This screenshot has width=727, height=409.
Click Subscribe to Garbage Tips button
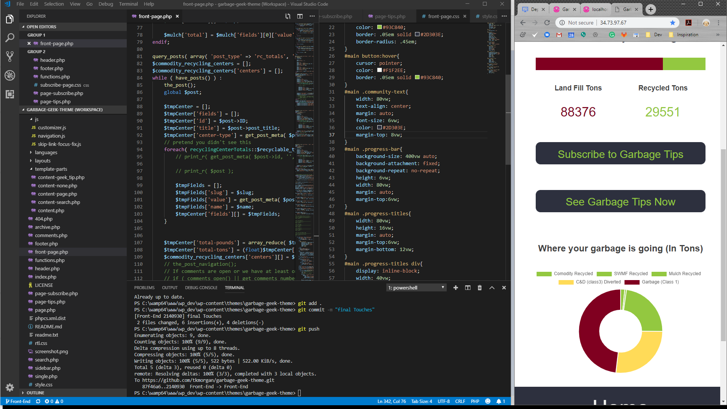620,153
